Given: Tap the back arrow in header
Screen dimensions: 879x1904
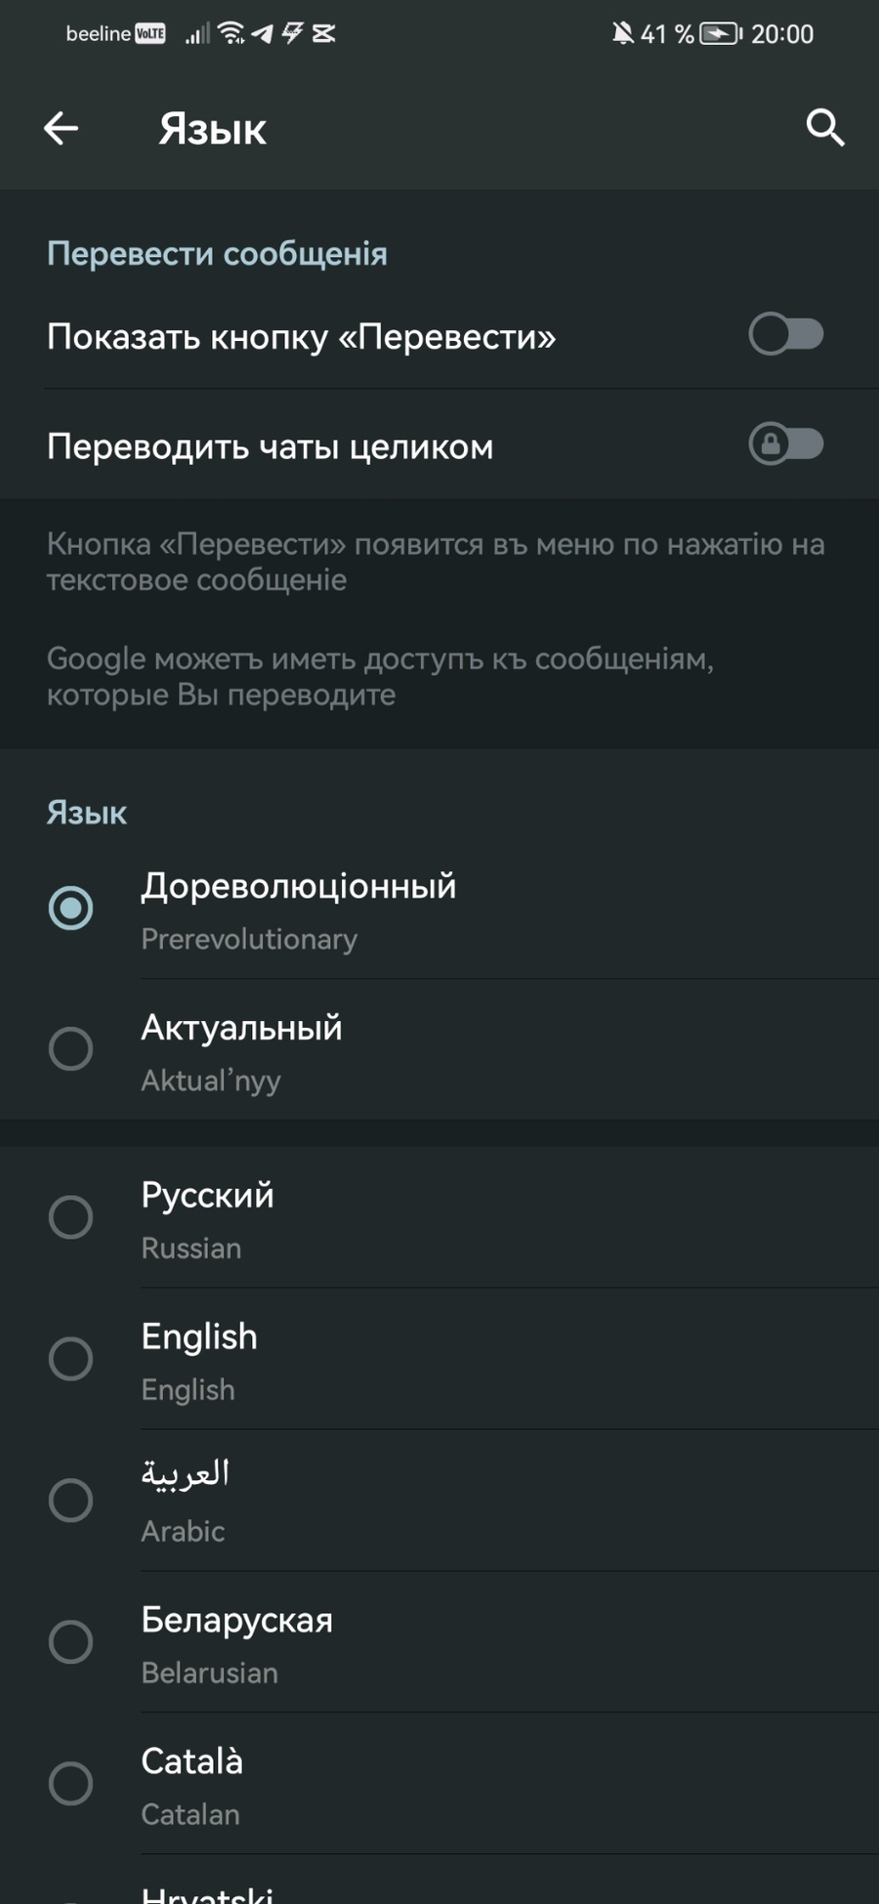Looking at the screenshot, I should 61,128.
